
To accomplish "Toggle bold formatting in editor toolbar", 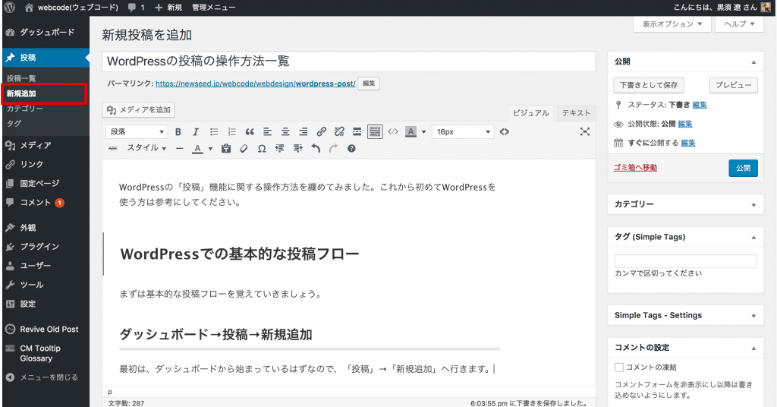I will coord(178,132).
